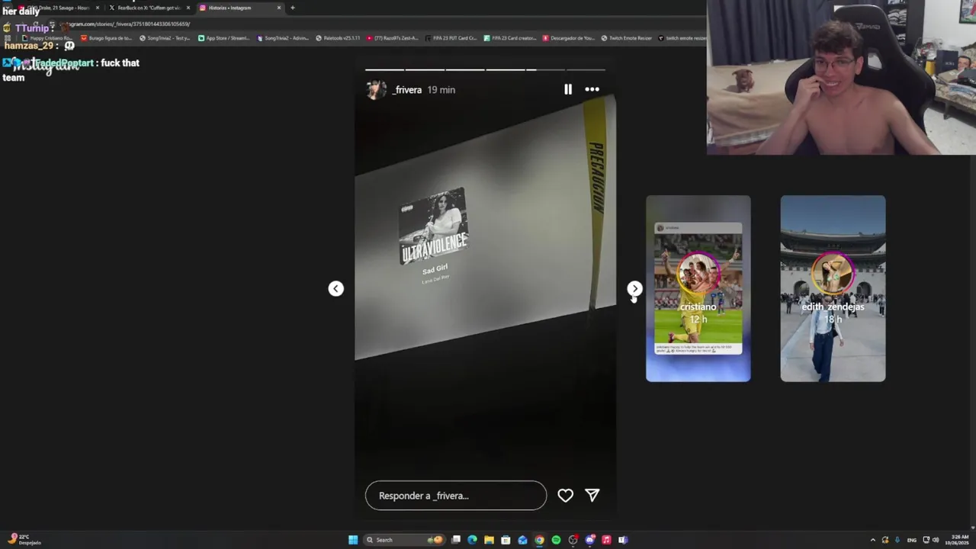This screenshot has width=976, height=549.
Task: Open network settings tray icon
Action: point(926,540)
